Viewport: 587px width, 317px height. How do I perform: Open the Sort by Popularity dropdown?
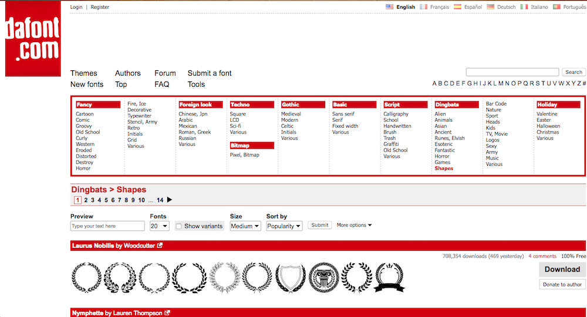[x=284, y=226]
